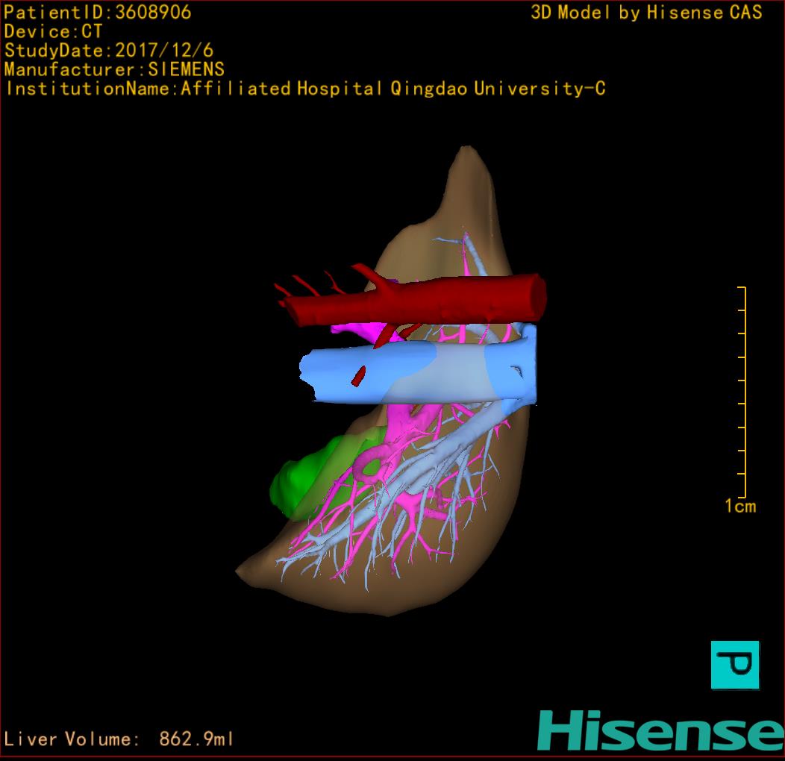
Task: Click the StudyDate:2017/12/6 label
Action: 109,51
